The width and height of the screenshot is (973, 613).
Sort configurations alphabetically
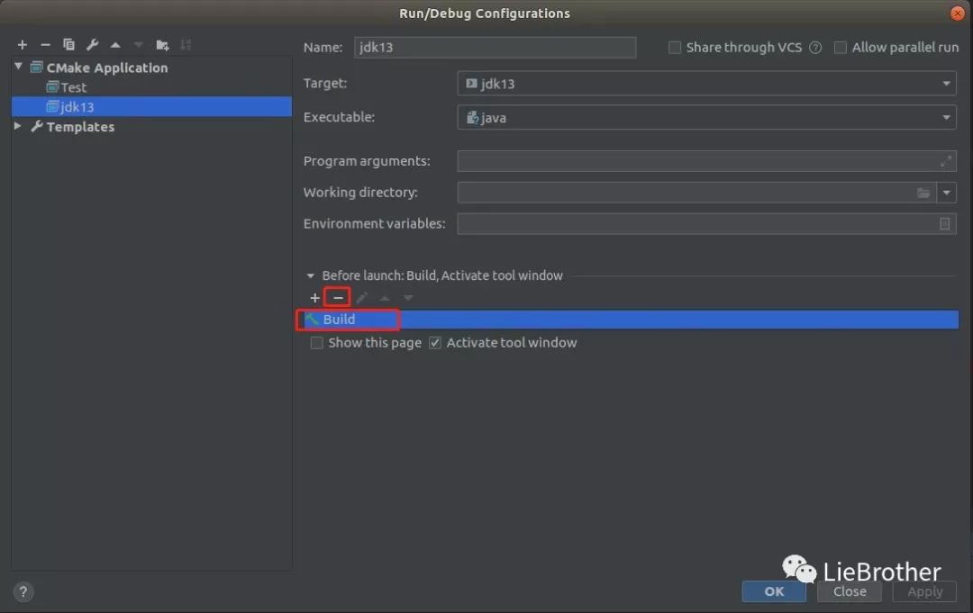186,45
